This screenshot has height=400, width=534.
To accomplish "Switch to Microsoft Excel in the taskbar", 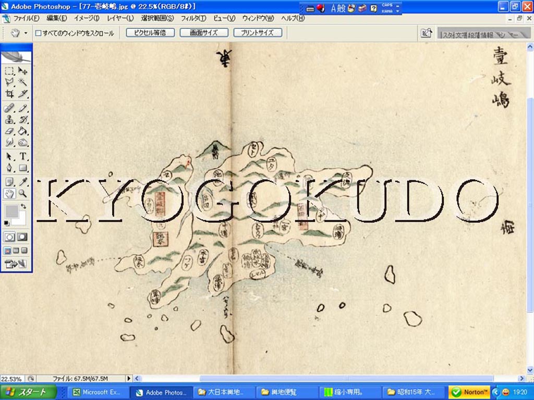I will click(x=97, y=392).
